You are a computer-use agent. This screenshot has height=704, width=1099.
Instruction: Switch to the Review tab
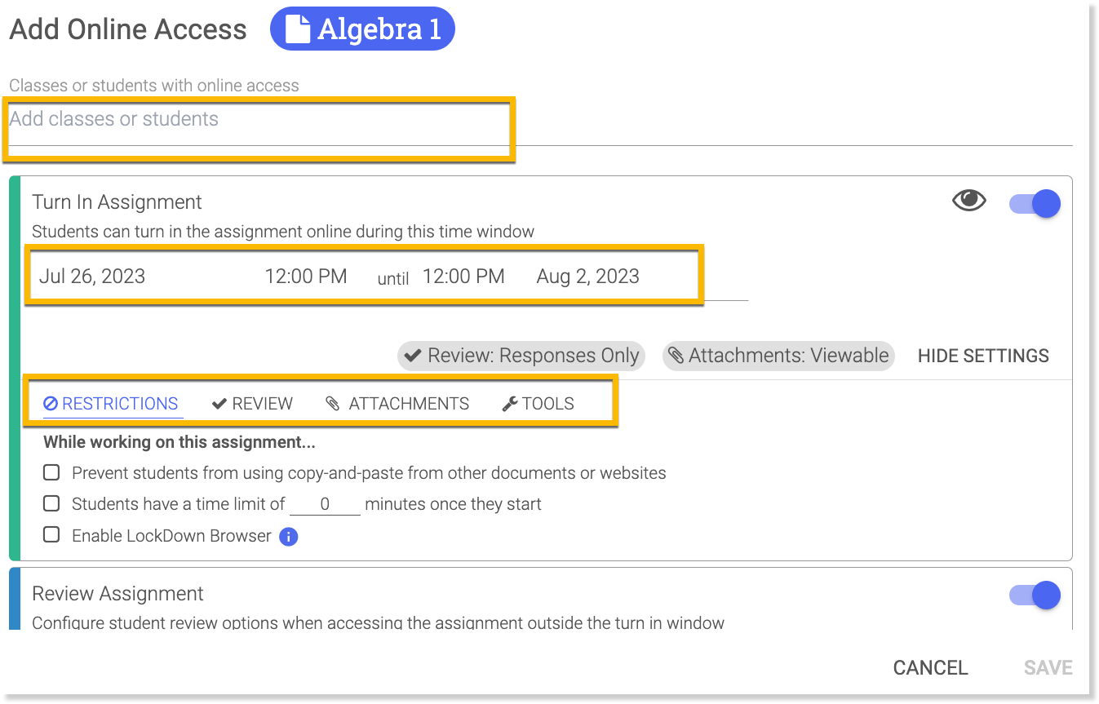click(x=252, y=404)
